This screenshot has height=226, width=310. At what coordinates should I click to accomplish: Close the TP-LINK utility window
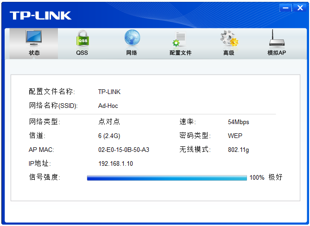299,8
